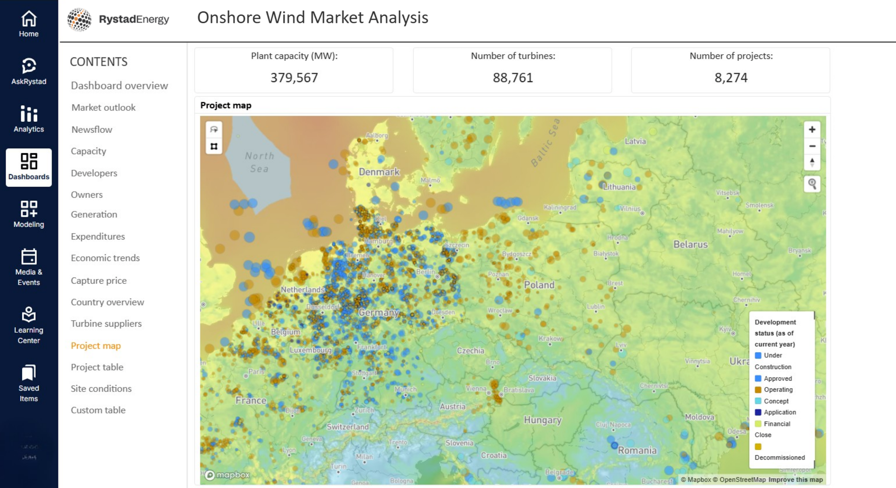896x488 pixels.
Task: Open Economic trends page
Action: coord(105,258)
